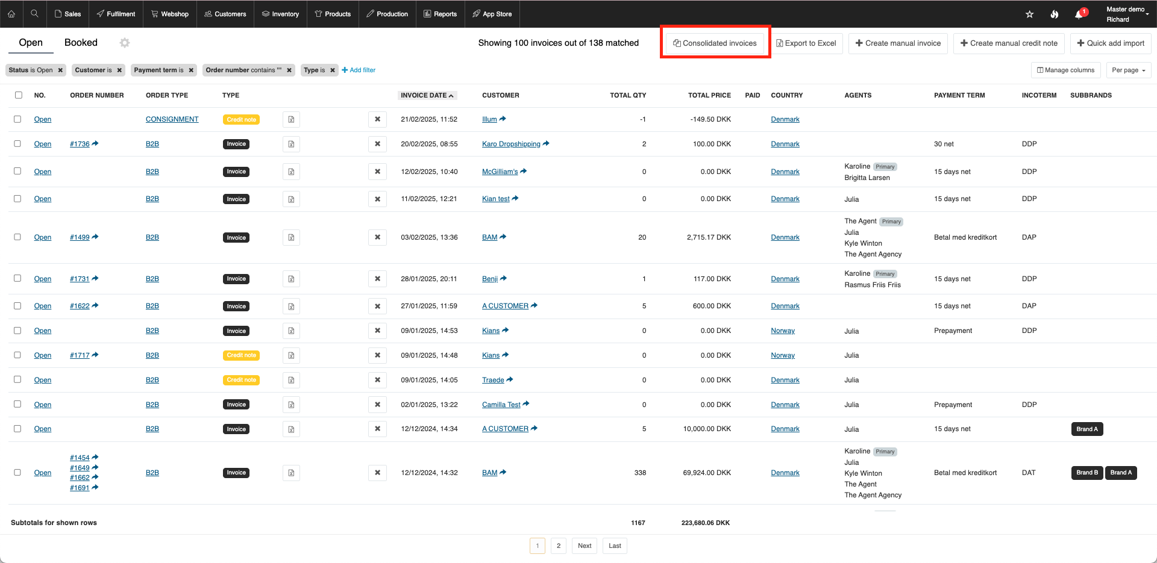
Task: Remove the Status is Open filter
Action: 60,70
